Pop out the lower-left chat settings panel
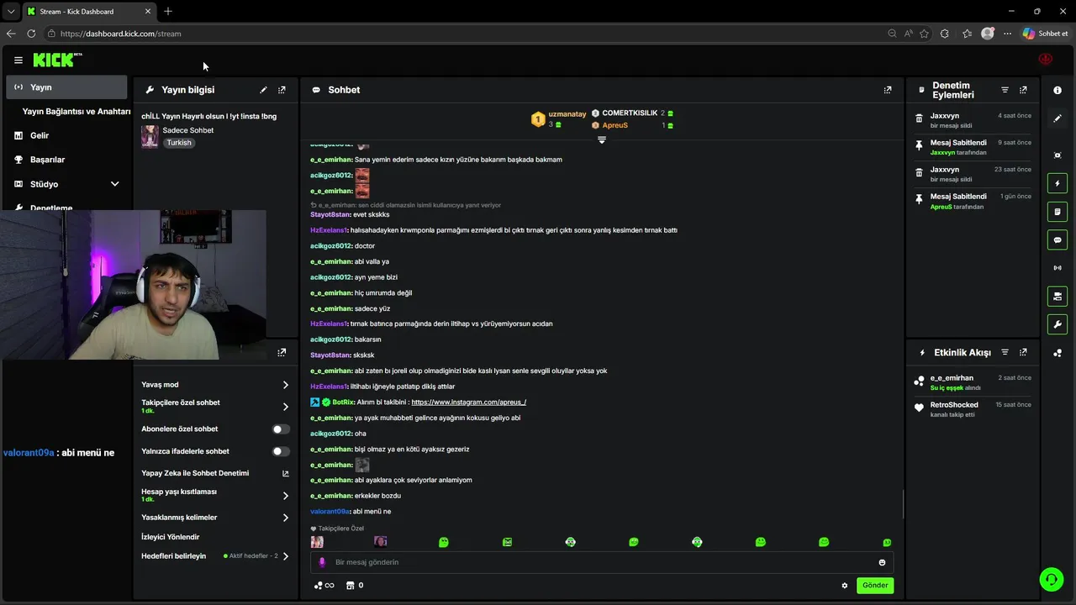Viewport: 1076px width, 605px height. click(x=282, y=352)
